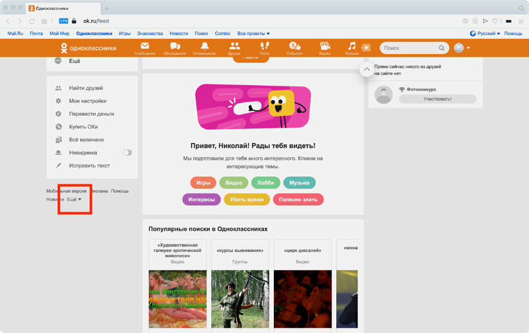Open a new browser tab with plus button
Viewport: 529px width, 333px height.
(x=106, y=8)
